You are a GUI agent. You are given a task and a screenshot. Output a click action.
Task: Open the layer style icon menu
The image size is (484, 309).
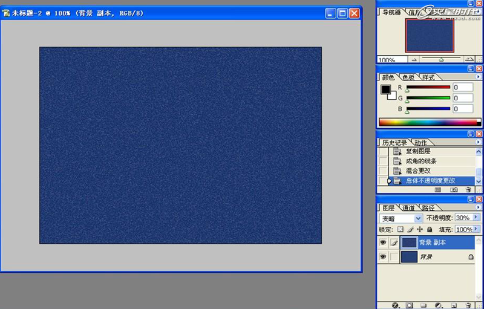396,305
